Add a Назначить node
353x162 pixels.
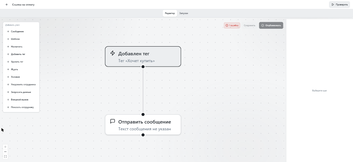(x=21, y=47)
